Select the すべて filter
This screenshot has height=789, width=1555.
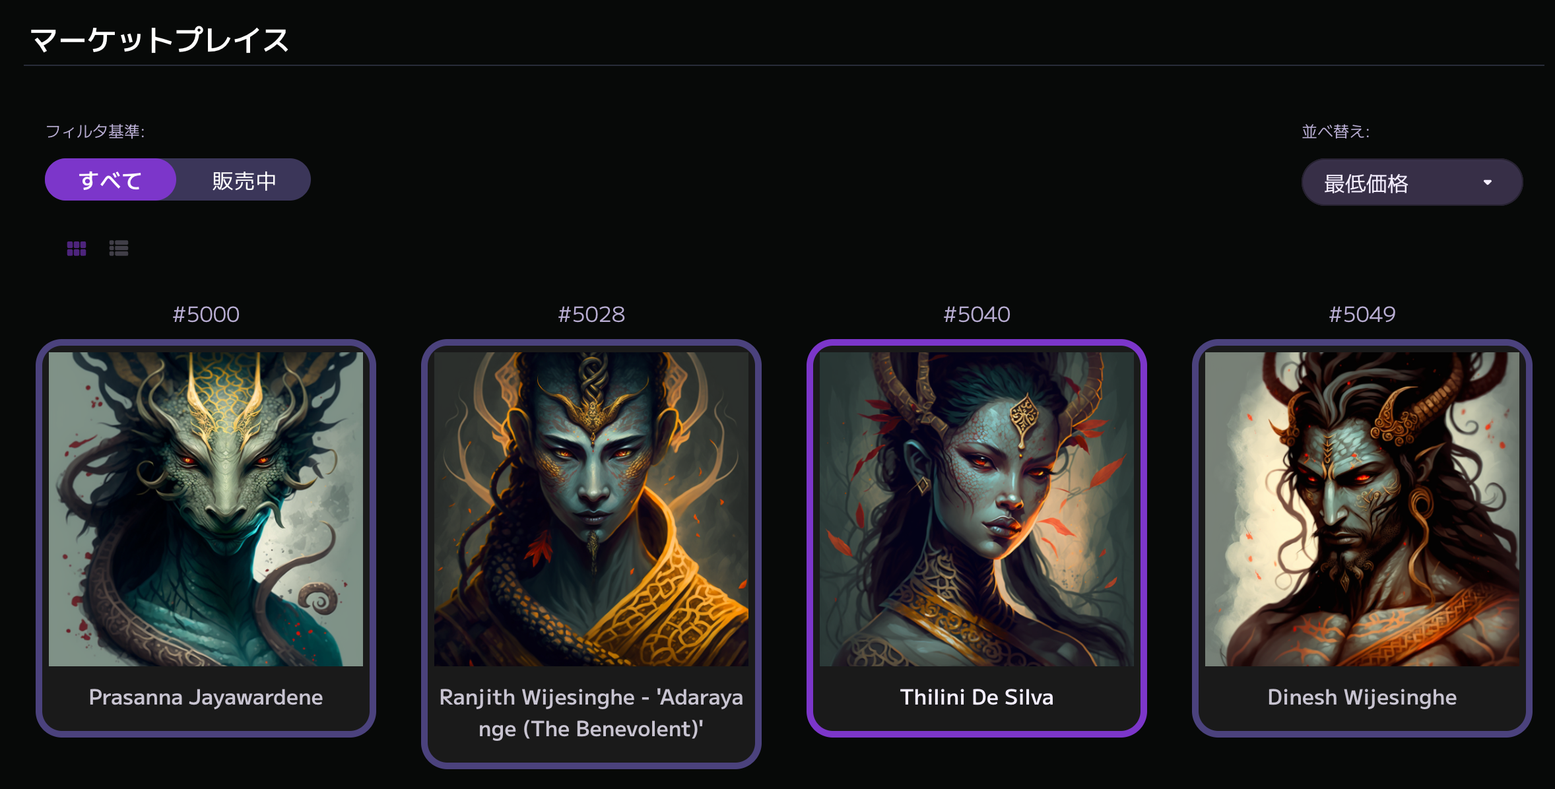[110, 180]
